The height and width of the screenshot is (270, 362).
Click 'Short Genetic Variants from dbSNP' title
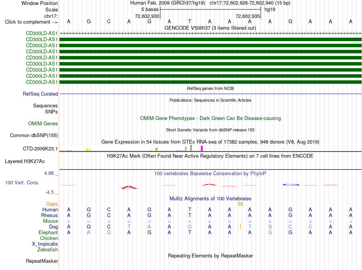pos(210,130)
